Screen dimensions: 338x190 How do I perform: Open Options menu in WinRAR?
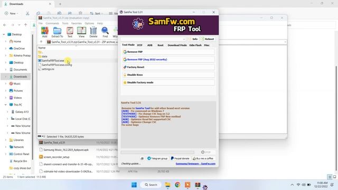pyautogui.click(x=89, y=23)
